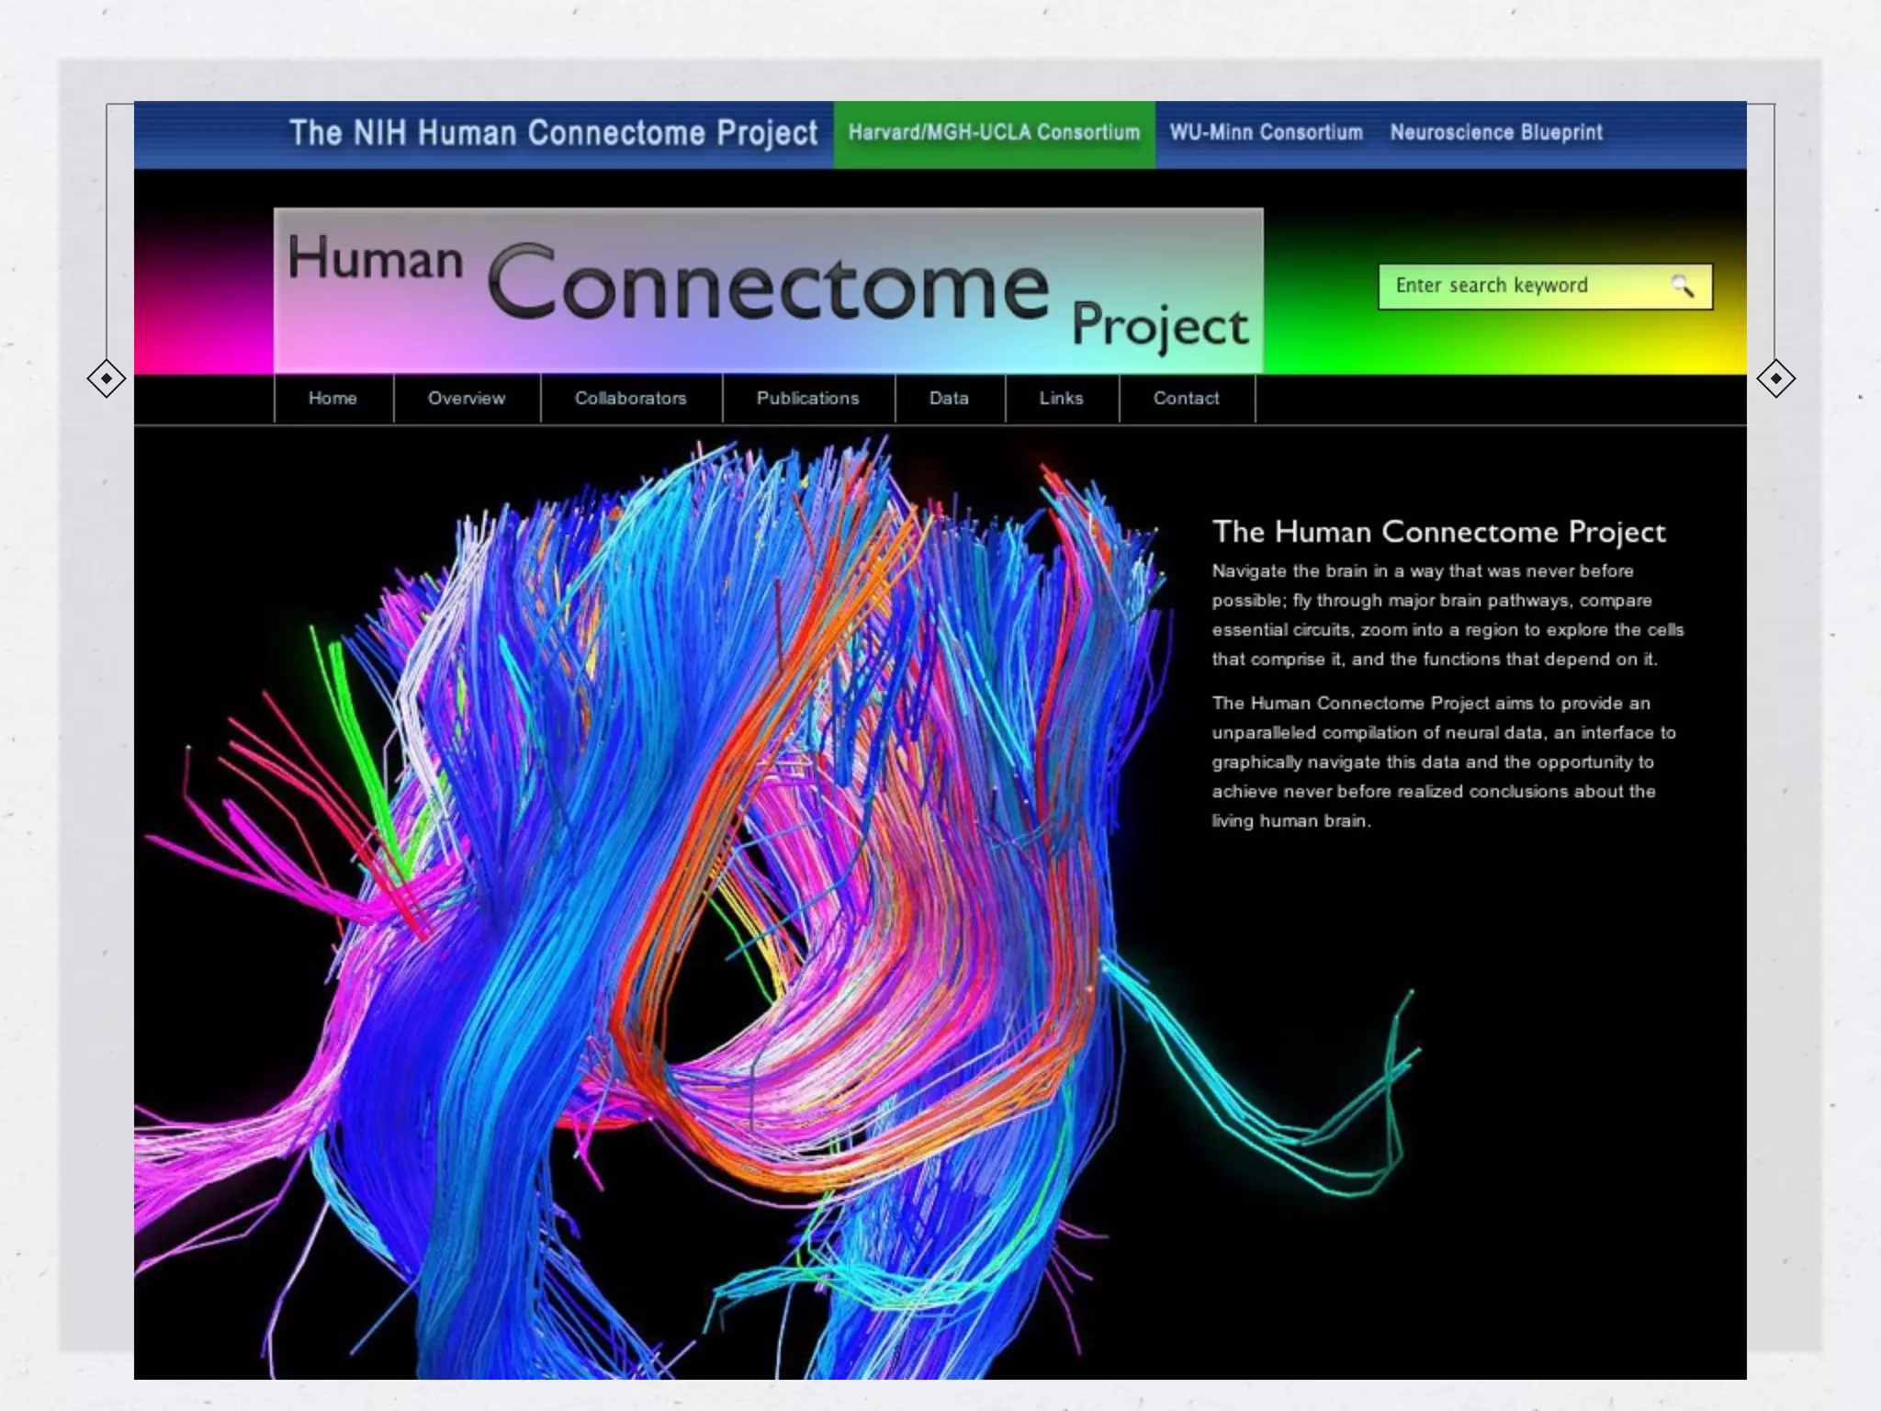Click the magnifying glass search icon
The image size is (1881, 1411).
[1682, 286]
